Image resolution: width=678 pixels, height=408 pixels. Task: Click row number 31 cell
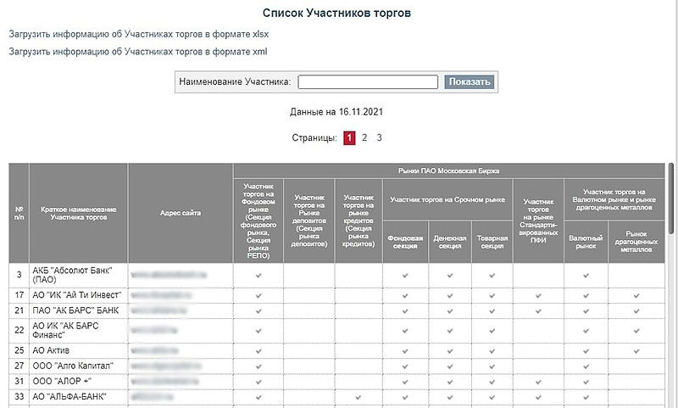[x=19, y=382]
